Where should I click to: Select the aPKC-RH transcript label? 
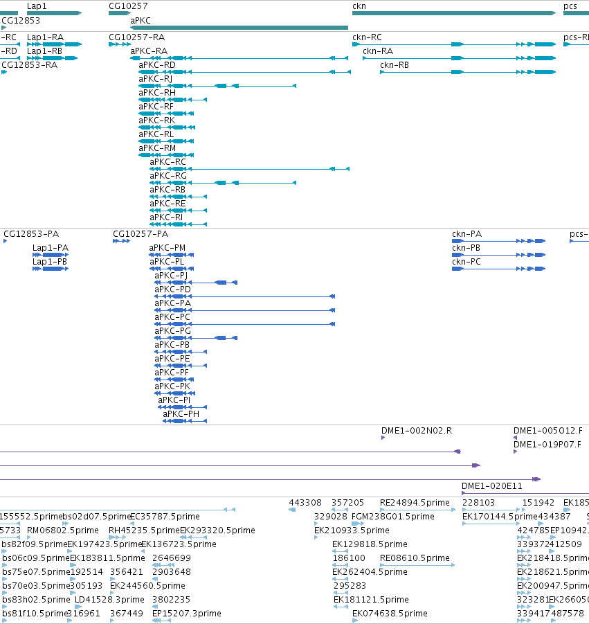tap(156, 92)
